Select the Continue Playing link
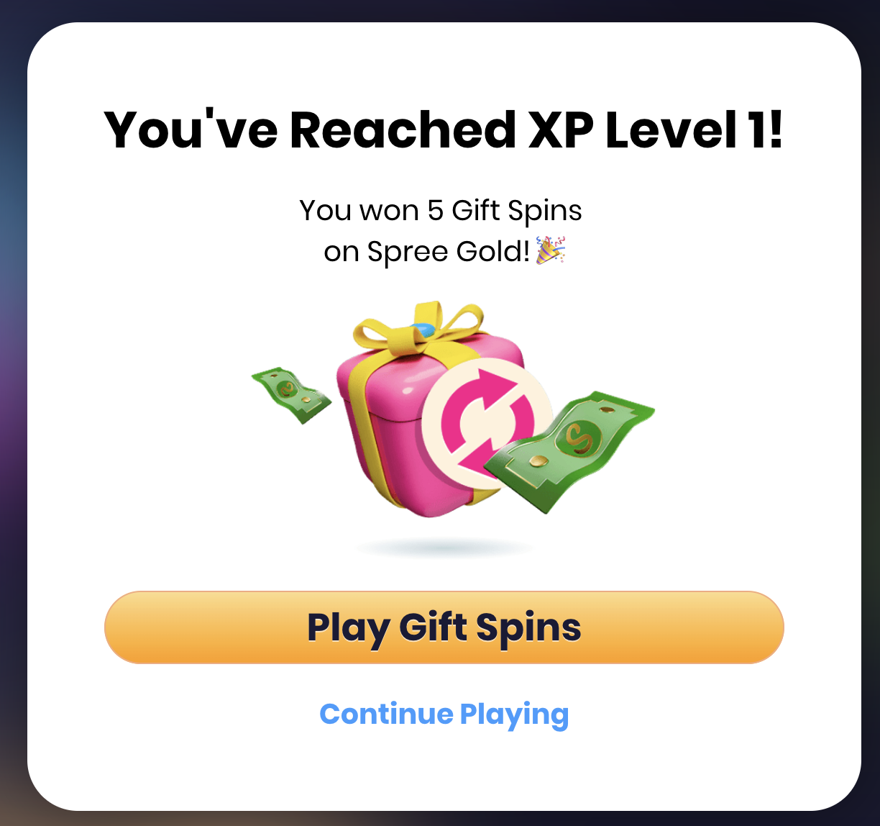880x826 pixels. point(444,714)
